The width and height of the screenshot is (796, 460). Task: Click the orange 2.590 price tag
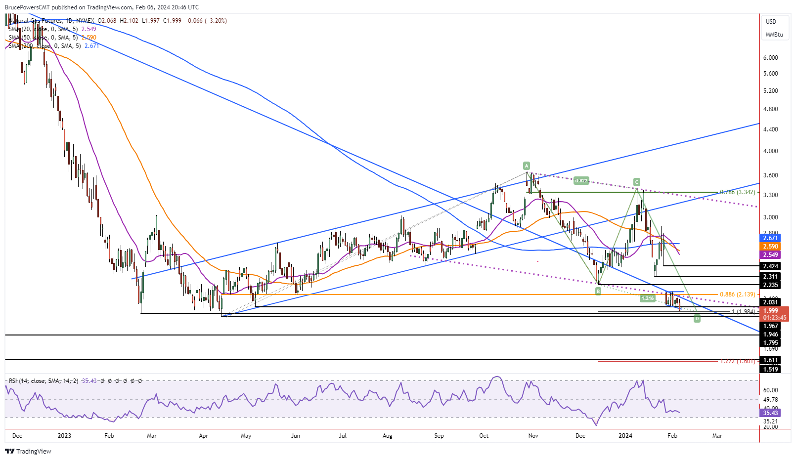(770, 247)
